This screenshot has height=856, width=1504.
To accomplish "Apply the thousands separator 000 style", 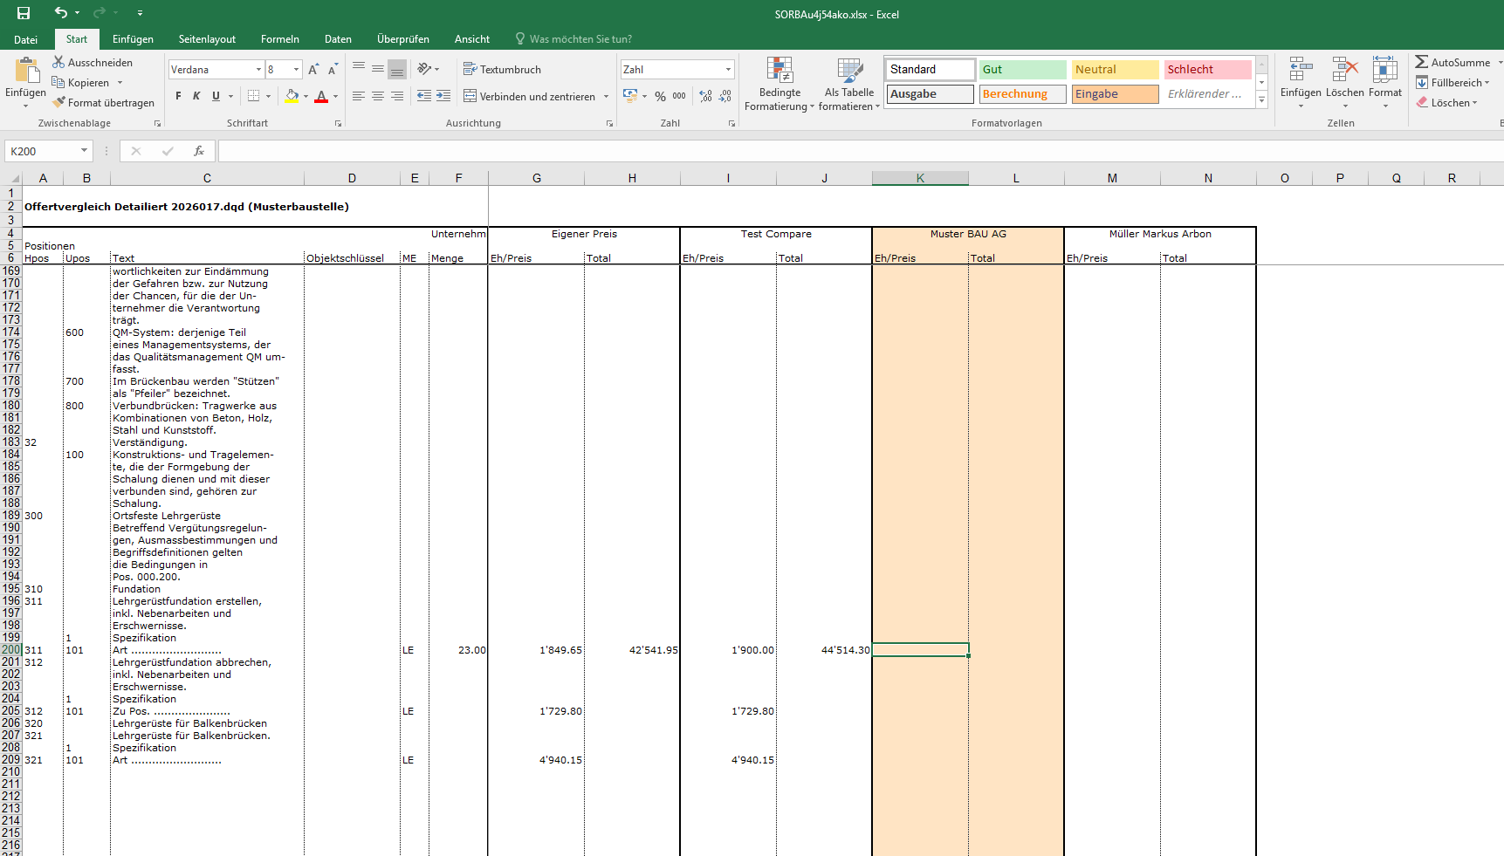I will 679,96.
